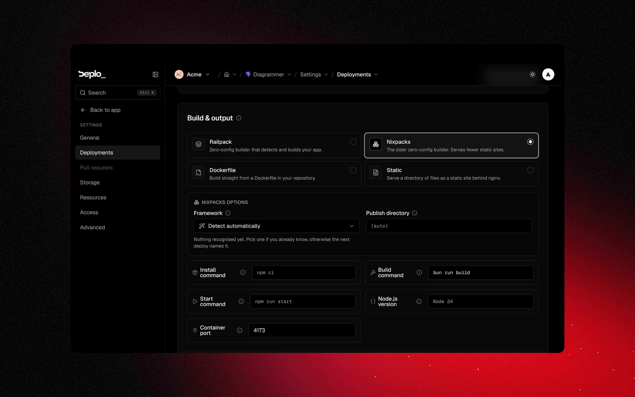This screenshot has height=397, width=635.
Task: Go to Access settings
Action: coord(118,212)
